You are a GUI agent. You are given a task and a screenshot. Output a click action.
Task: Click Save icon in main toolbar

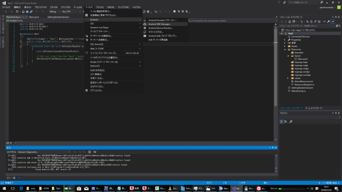(x=27, y=12)
